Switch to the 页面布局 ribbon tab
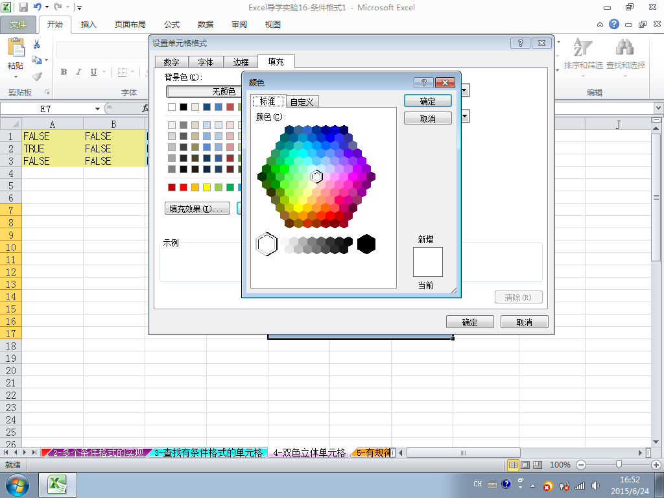Image resolution: width=664 pixels, height=498 pixels. coord(130,25)
